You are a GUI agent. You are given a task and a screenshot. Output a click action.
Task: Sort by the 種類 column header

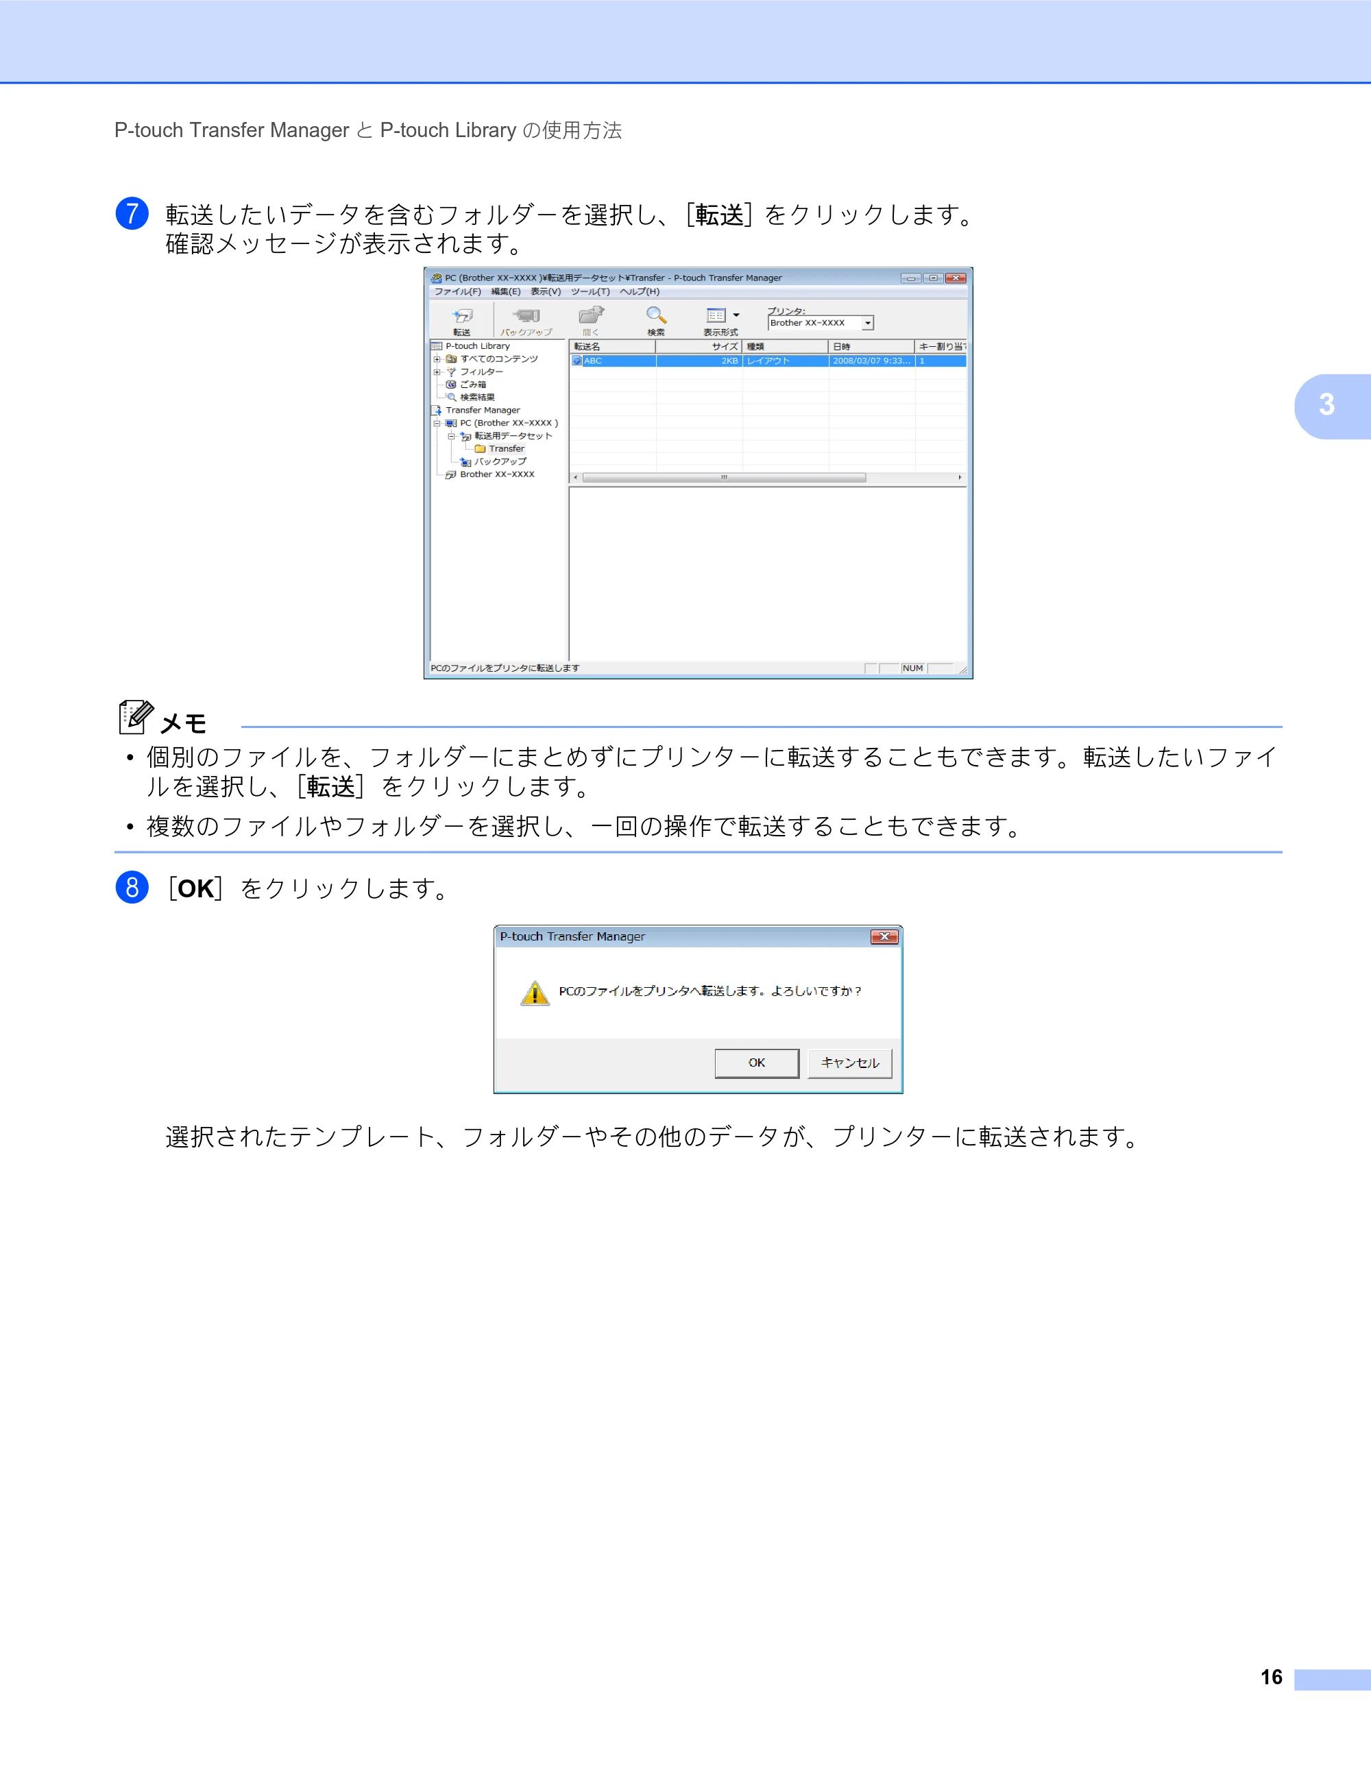click(786, 346)
